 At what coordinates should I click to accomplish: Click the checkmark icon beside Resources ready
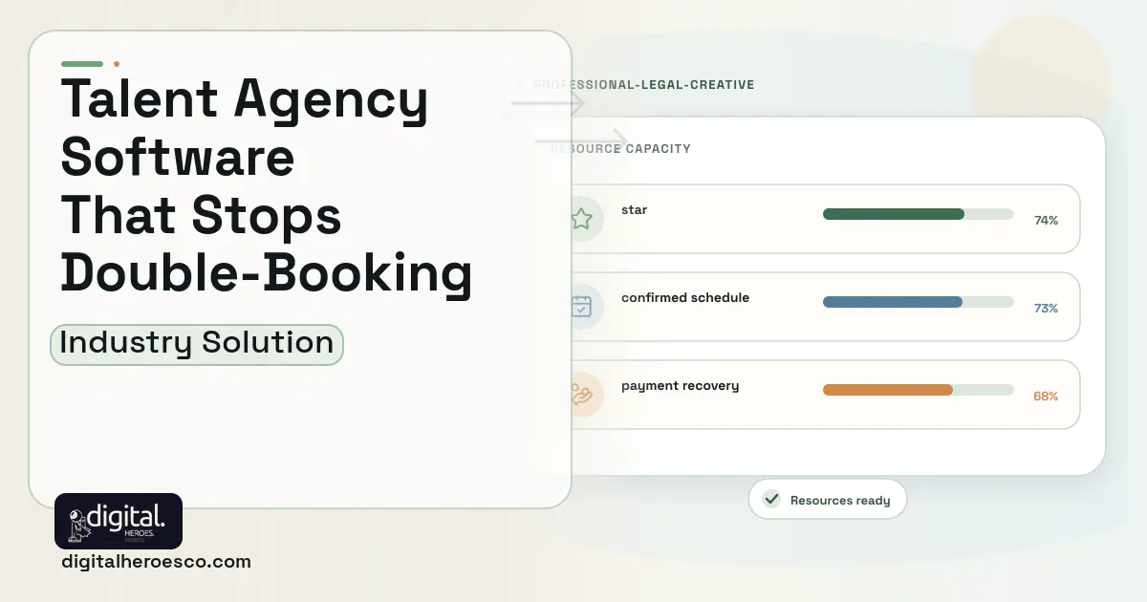coord(771,500)
